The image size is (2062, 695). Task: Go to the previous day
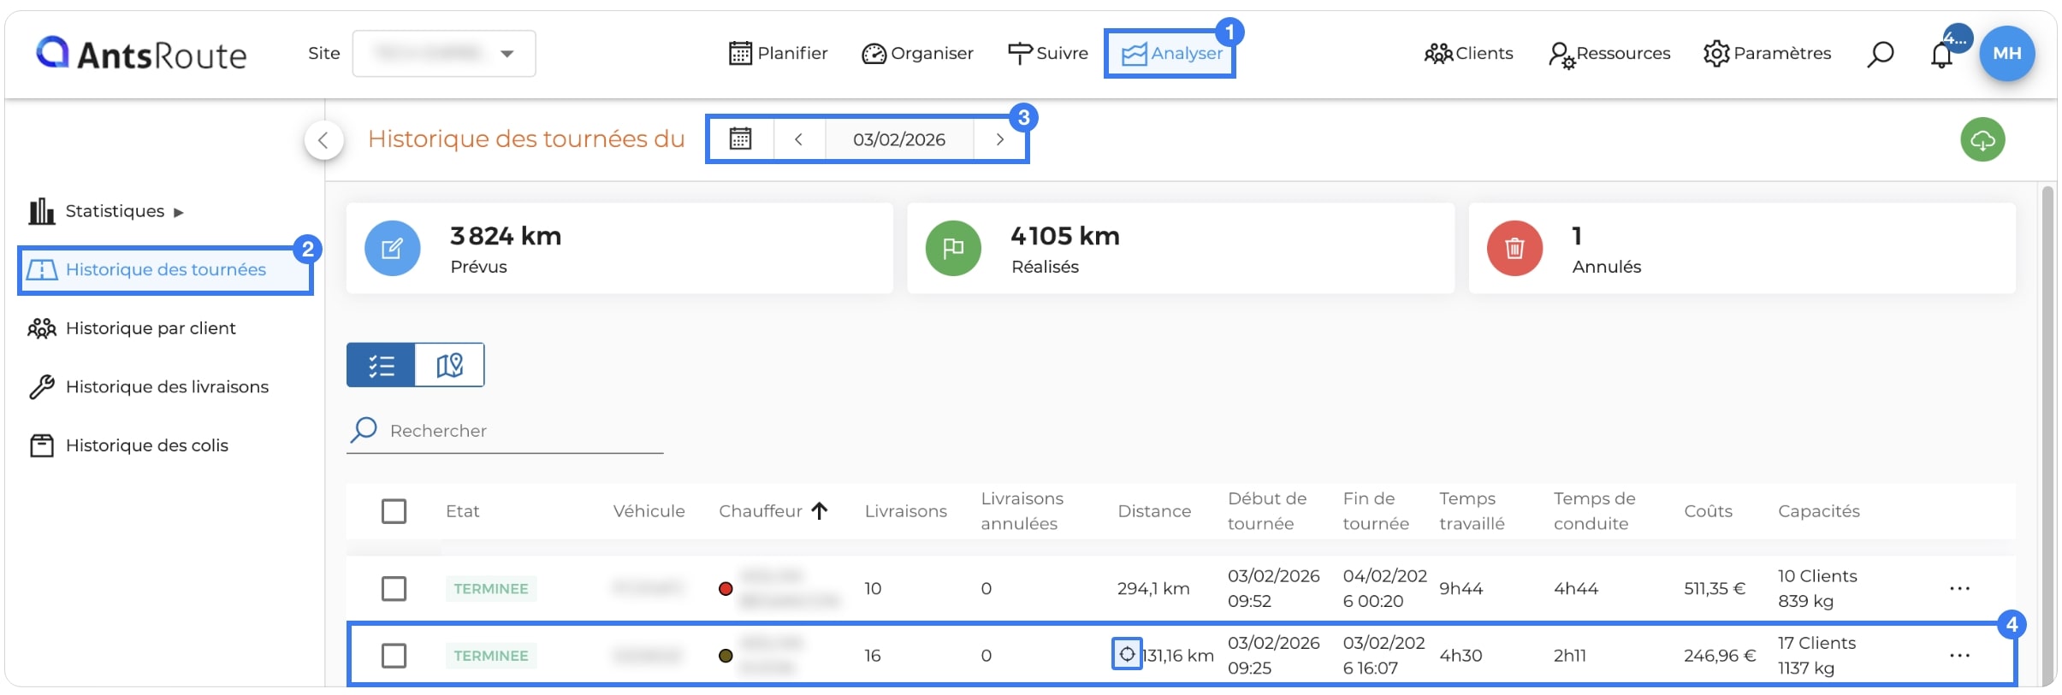(x=798, y=138)
